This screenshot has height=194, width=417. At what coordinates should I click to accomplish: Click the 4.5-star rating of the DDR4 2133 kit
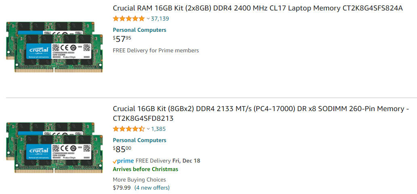[129, 129]
